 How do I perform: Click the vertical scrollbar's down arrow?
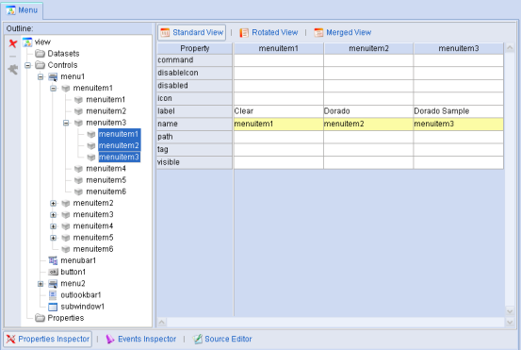tap(510, 311)
